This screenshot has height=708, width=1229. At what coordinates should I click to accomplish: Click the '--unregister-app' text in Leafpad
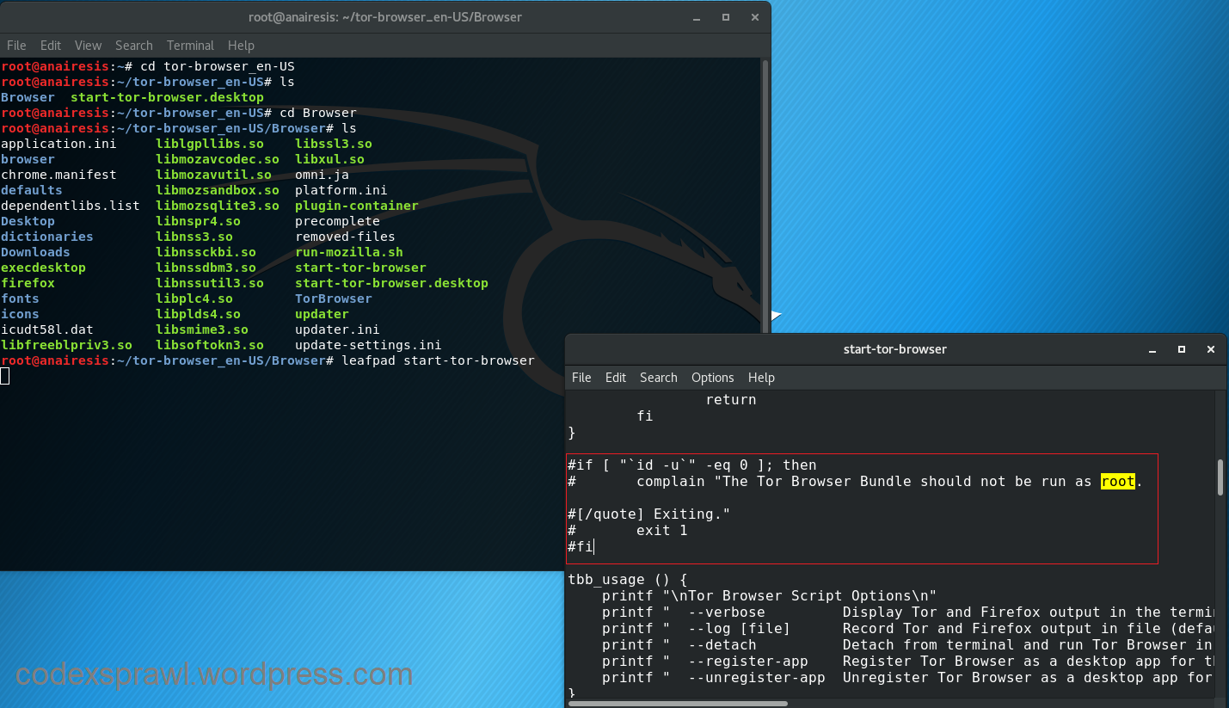(x=757, y=678)
